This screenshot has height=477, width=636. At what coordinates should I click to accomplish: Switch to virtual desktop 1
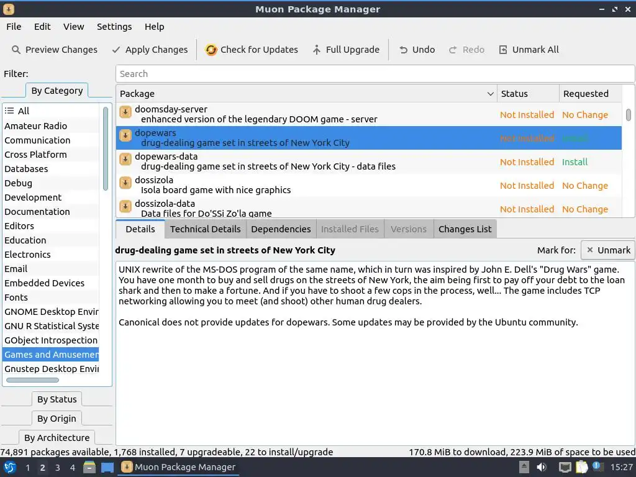coord(27,468)
